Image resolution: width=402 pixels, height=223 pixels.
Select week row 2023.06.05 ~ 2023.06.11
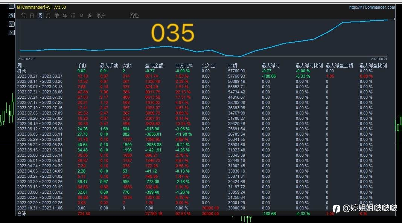pyautogui.click(x=40, y=134)
